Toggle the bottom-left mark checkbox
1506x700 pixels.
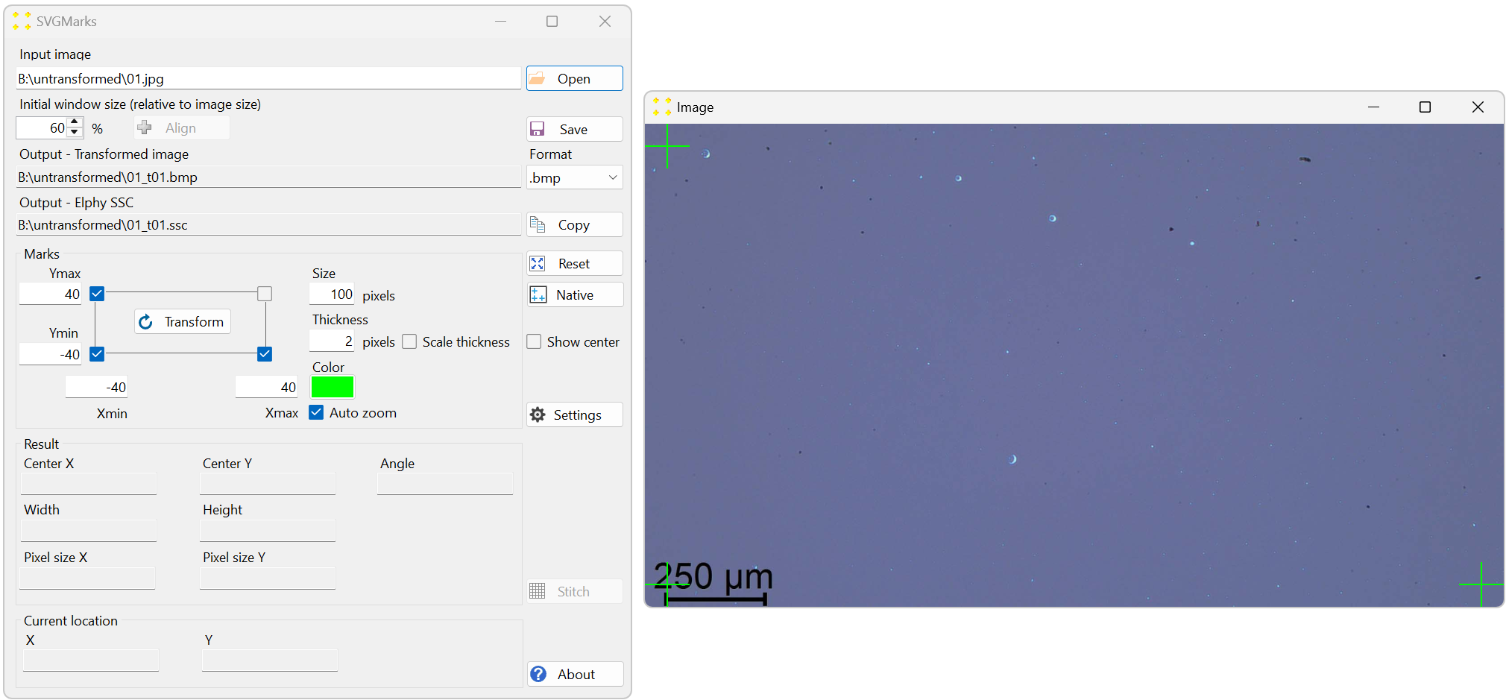point(97,354)
